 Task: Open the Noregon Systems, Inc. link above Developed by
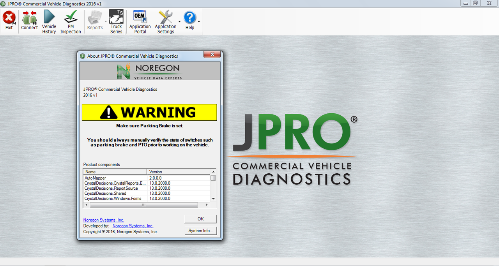104,220
